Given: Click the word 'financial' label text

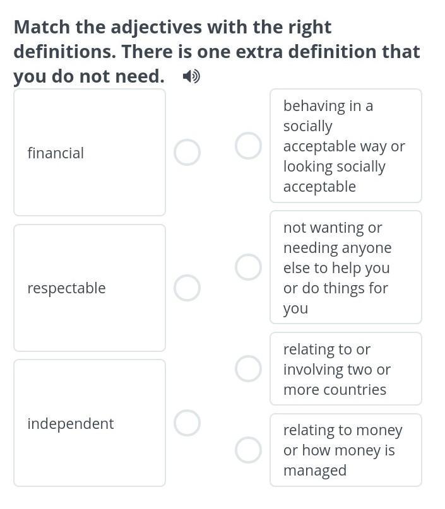Looking at the screenshot, I should pos(56,153).
